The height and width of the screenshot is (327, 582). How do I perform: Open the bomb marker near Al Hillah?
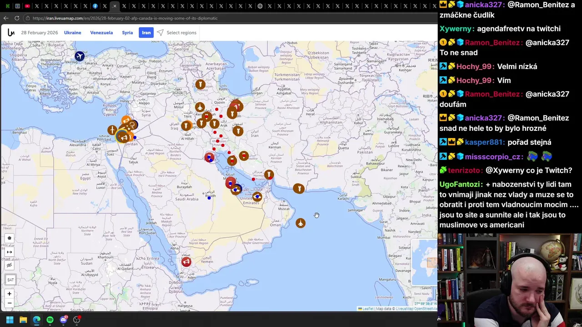[186, 126]
